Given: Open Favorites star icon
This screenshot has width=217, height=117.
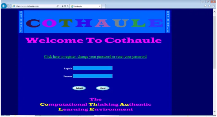Looking at the screenshot, I should click(x=209, y=6).
